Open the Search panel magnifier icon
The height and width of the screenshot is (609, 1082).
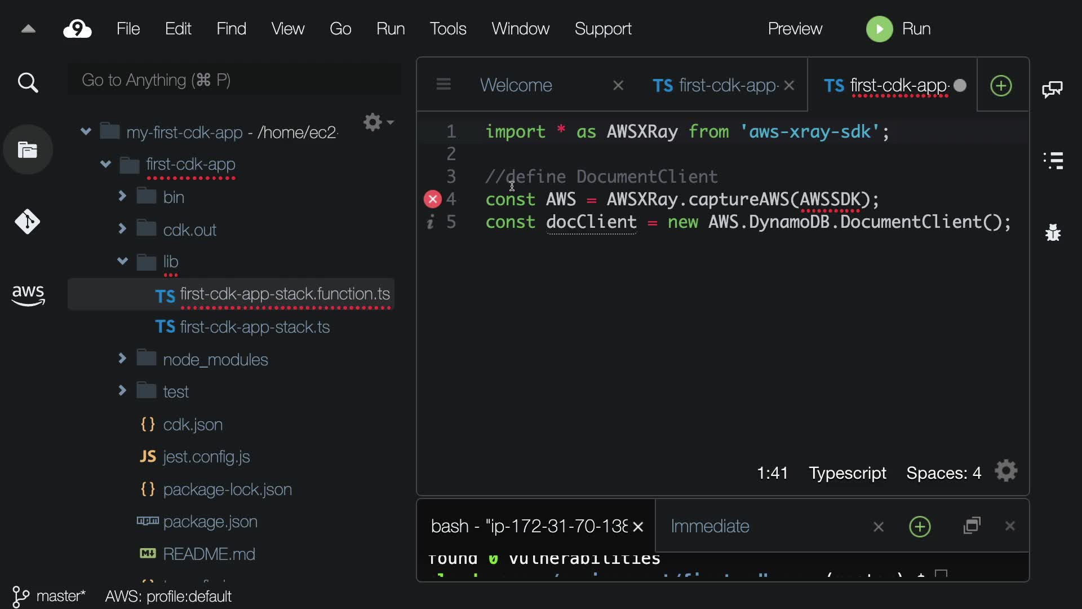[x=28, y=83]
